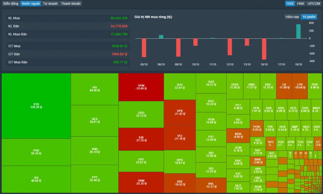Click the VCB 7.01 tỷ tile
The height and width of the screenshot is (194, 323).
(x=256, y=110)
